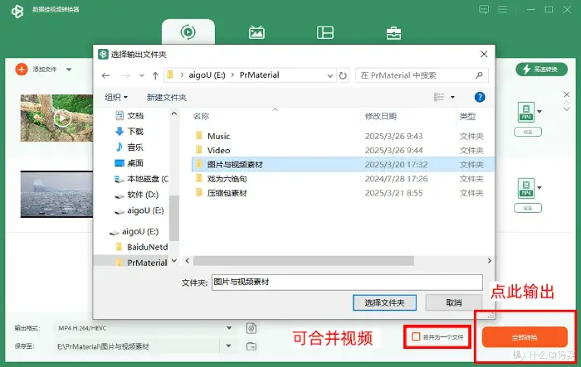Viewport: 581px width, 367px height.
Task: Expand address bar path dropdown
Action: click(x=330, y=75)
